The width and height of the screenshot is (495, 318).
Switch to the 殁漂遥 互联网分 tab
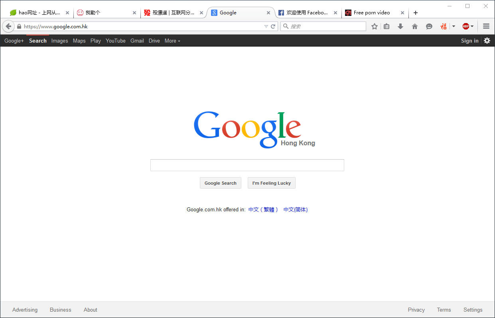tap(174, 13)
